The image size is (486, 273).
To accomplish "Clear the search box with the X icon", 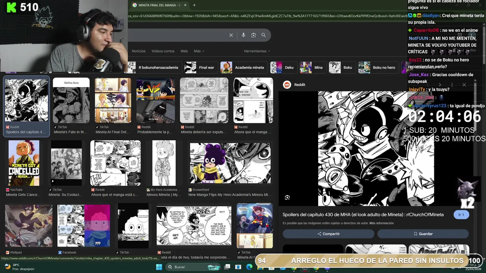I will click(x=231, y=35).
